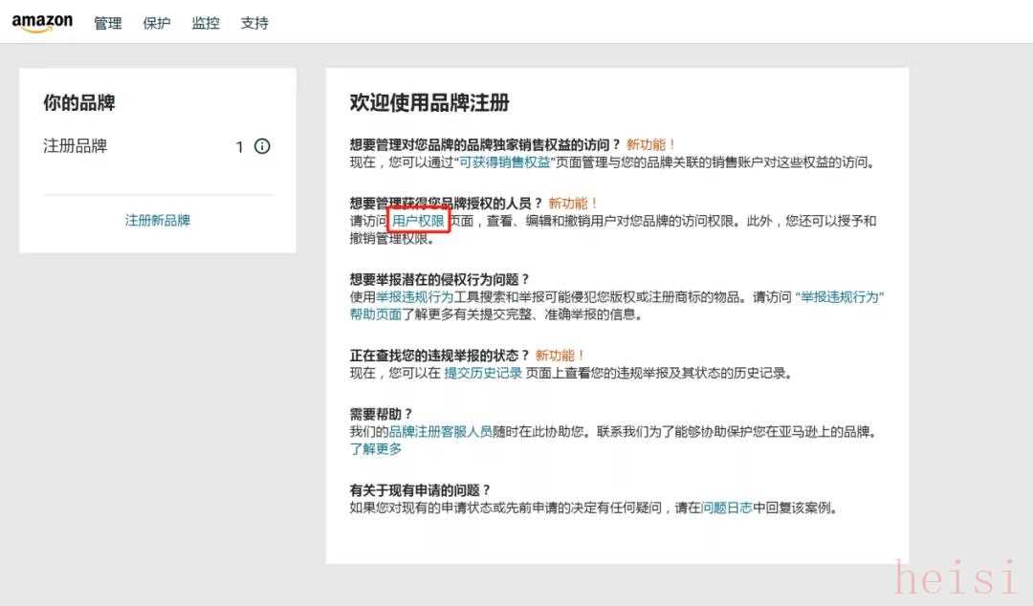Open the 问题日志 link
1033x606 pixels.
click(727, 509)
